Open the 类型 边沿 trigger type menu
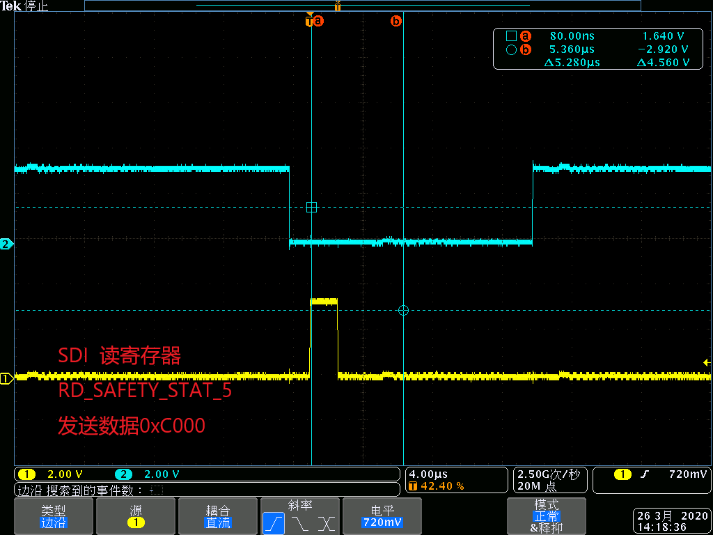The width and height of the screenshot is (713, 535). 54,516
